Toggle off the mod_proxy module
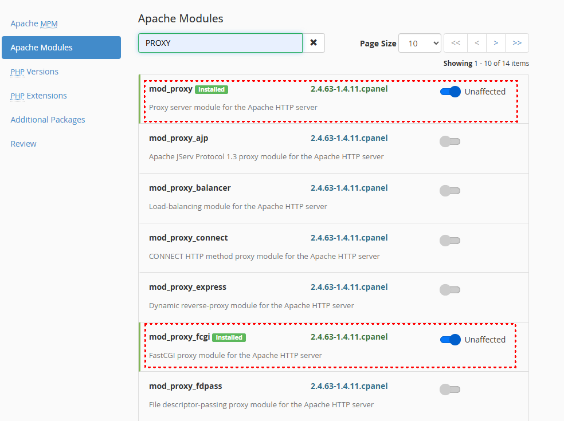 [x=450, y=92]
